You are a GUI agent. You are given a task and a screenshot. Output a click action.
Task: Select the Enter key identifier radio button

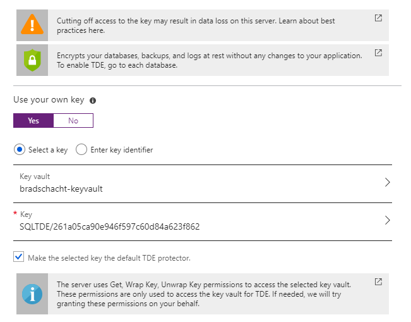pos(81,150)
